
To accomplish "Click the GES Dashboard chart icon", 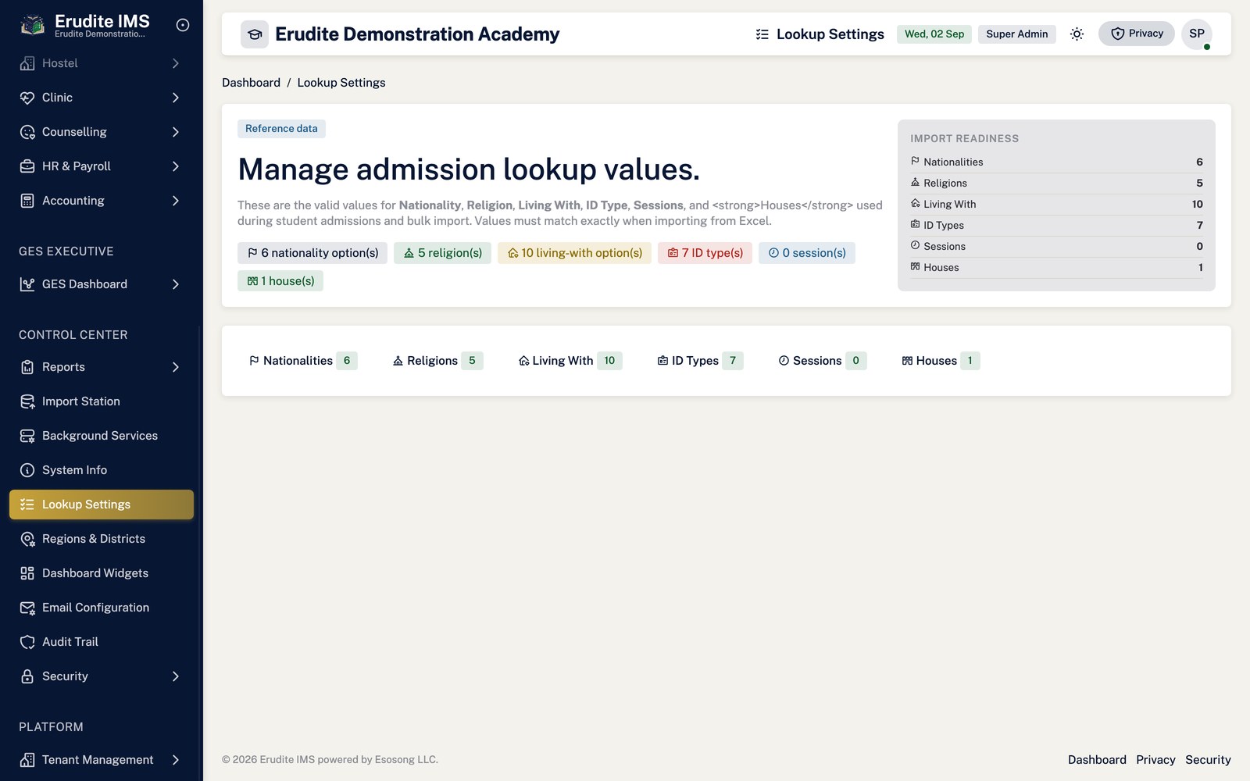I will point(27,284).
